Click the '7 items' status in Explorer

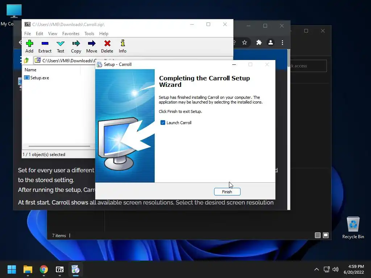(x=59, y=235)
